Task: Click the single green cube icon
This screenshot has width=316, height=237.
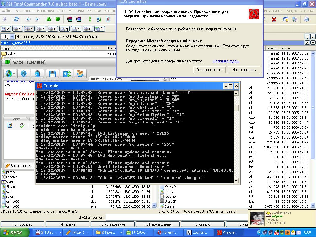Action: tap(58, 19)
